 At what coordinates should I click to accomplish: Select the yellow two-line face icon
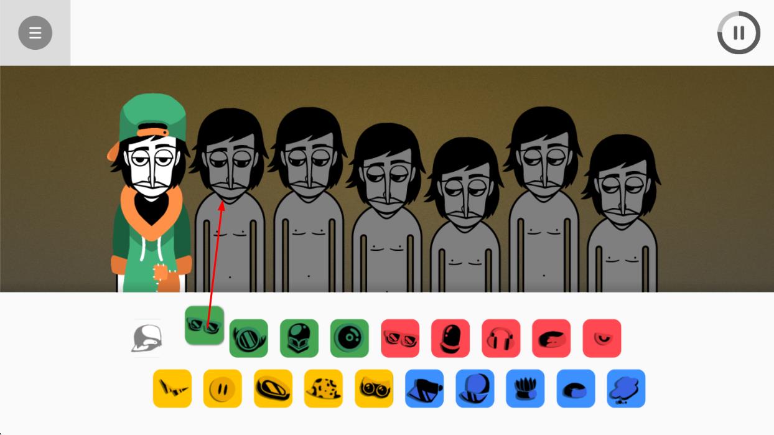pyautogui.click(x=223, y=389)
